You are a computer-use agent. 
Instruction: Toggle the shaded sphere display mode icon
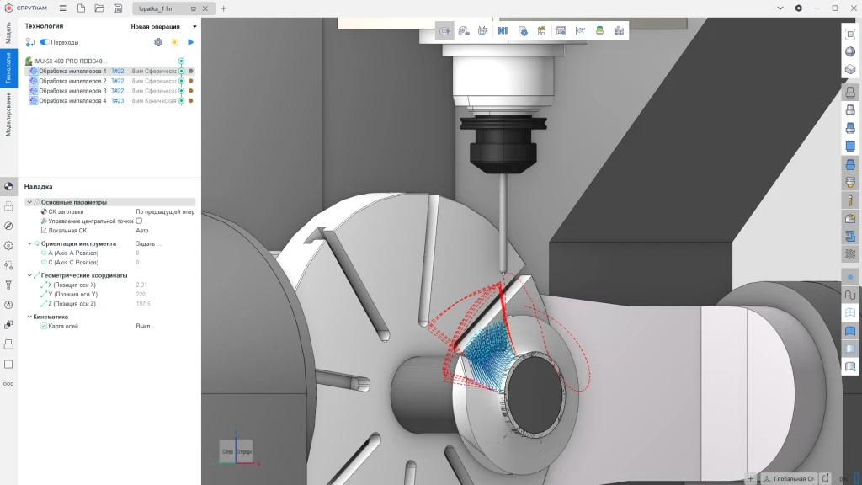click(x=850, y=51)
